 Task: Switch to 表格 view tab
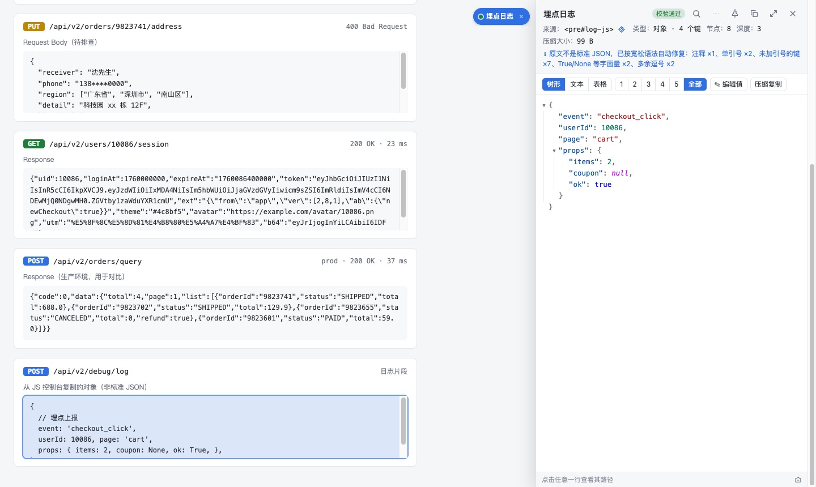600,84
